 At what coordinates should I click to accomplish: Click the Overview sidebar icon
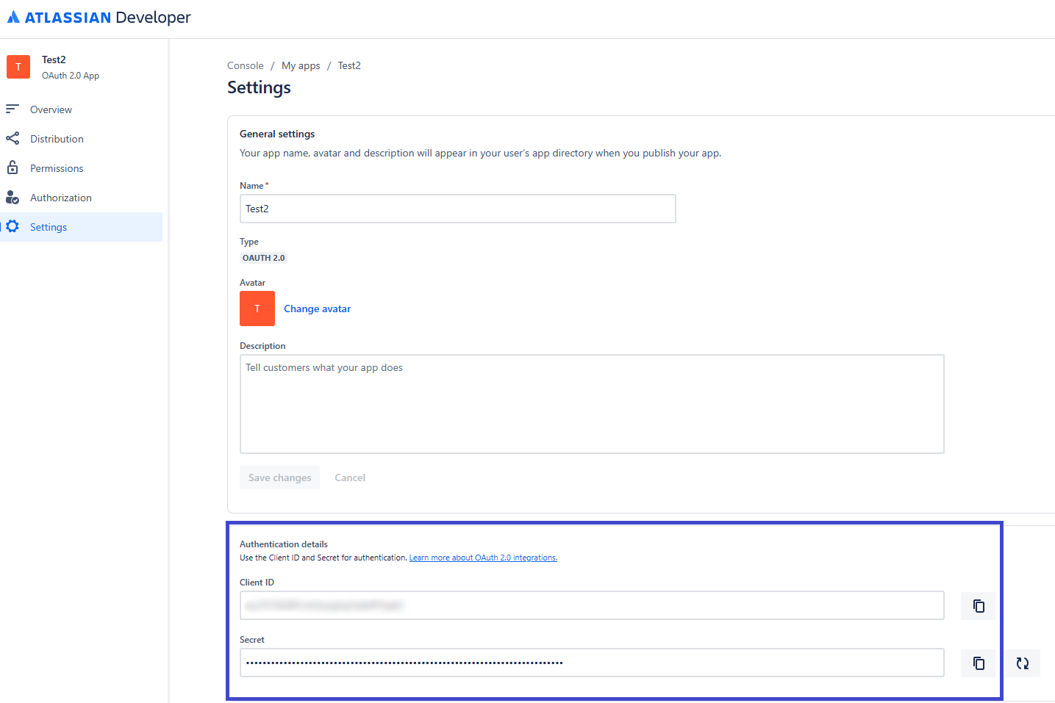12,109
